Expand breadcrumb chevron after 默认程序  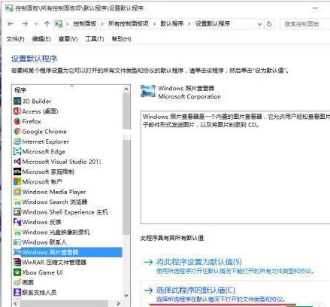(189, 24)
